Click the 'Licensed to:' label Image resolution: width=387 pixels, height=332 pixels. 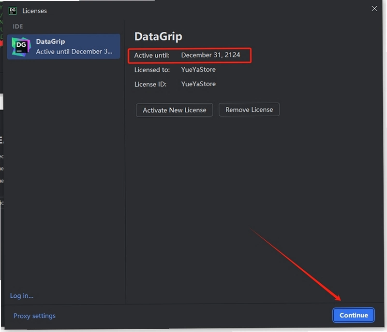point(152,70)
